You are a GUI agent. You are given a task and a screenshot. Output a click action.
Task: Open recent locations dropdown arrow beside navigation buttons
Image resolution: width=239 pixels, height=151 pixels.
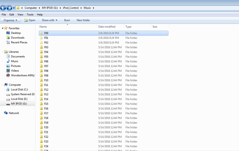[x=14, y=8]
